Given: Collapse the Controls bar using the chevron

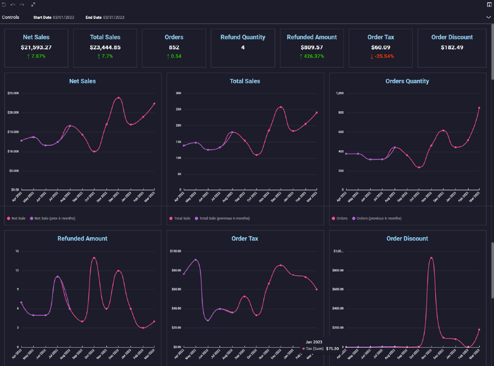Looking at the screenshot, I should 489,17.
